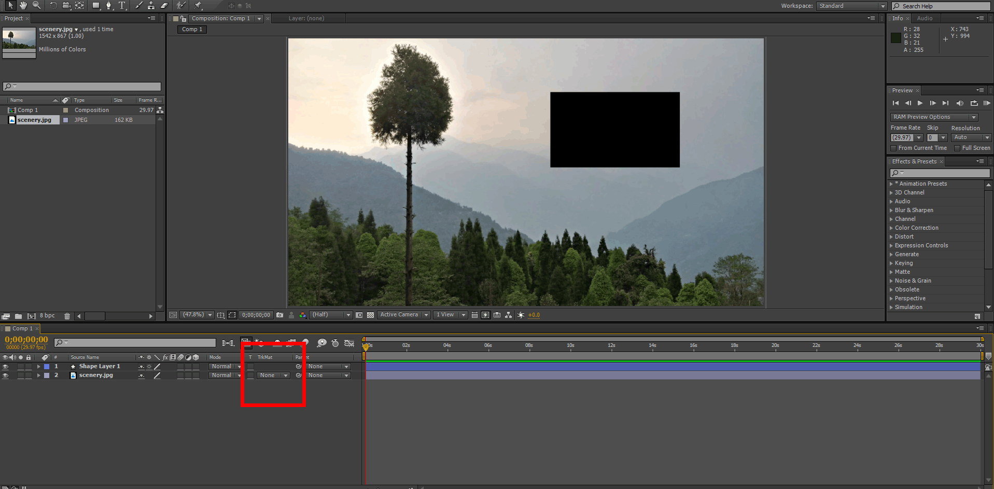Screen dimensions: 994x489
Task: Select the Rotation tool
Action: [x=53, y=5]
